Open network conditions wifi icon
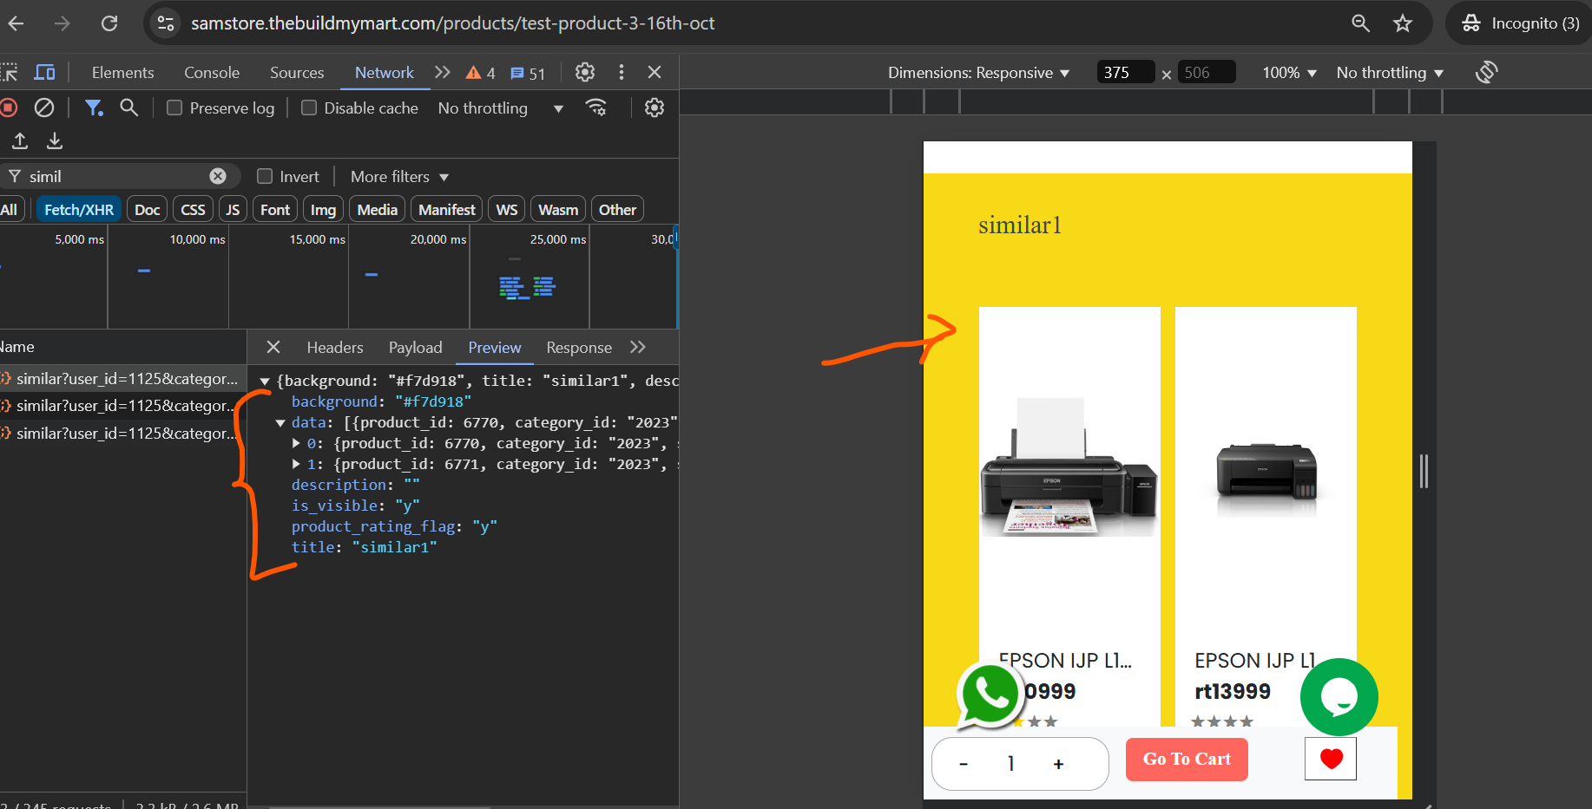 pyautogui.click(x=596, y=108)
